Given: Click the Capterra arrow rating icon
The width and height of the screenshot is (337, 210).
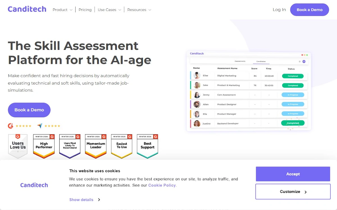Looking at the screenshot, I should pos(40,126).
